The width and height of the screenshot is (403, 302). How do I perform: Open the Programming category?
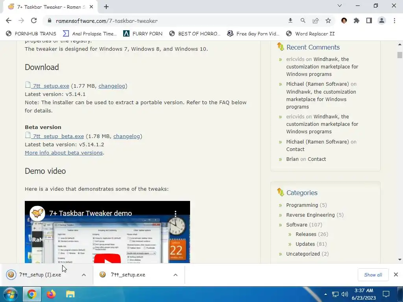click(x=302, y=205)
